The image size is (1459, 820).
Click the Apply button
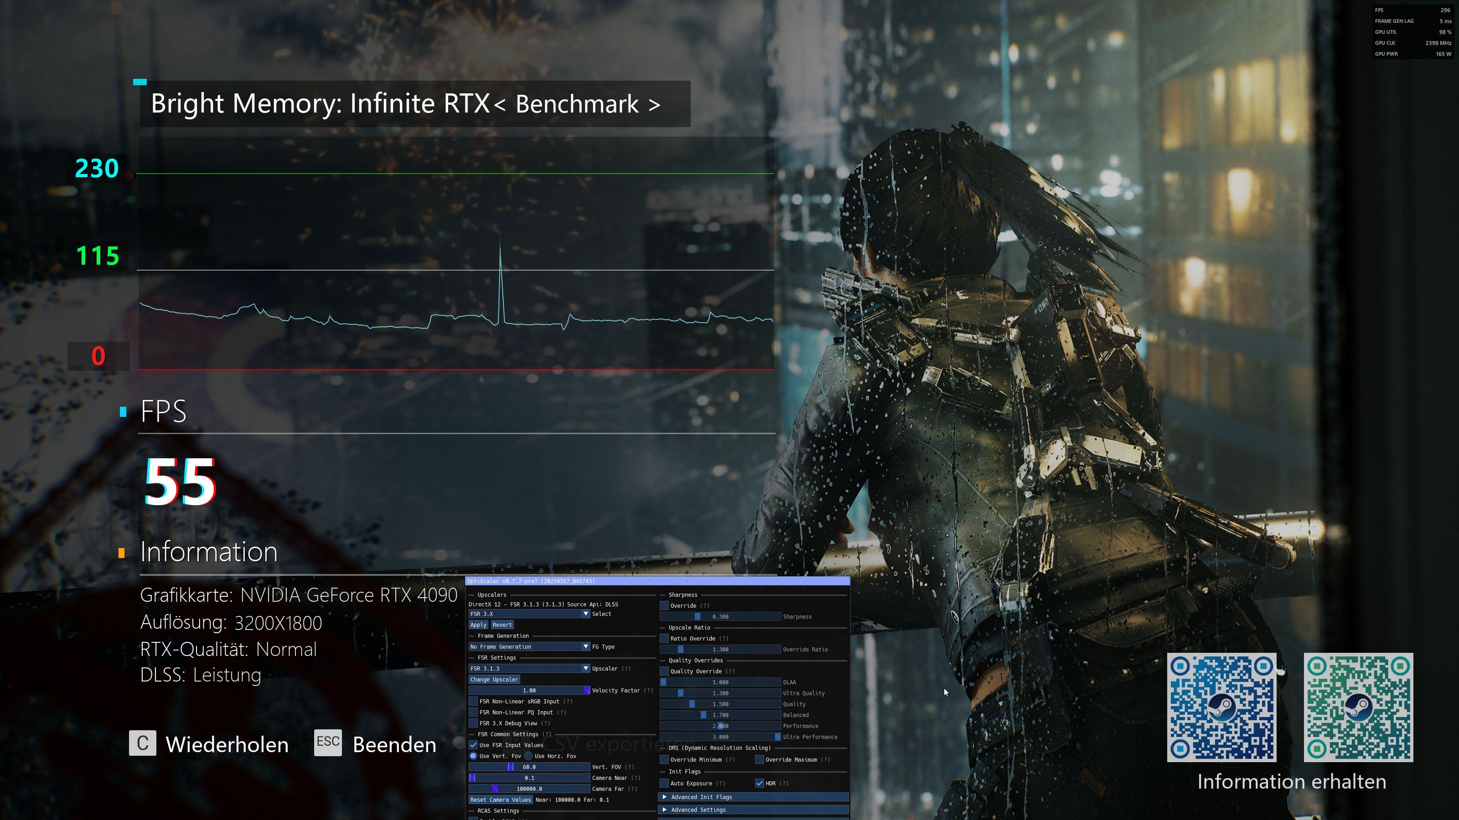click(x=478, y=625)
